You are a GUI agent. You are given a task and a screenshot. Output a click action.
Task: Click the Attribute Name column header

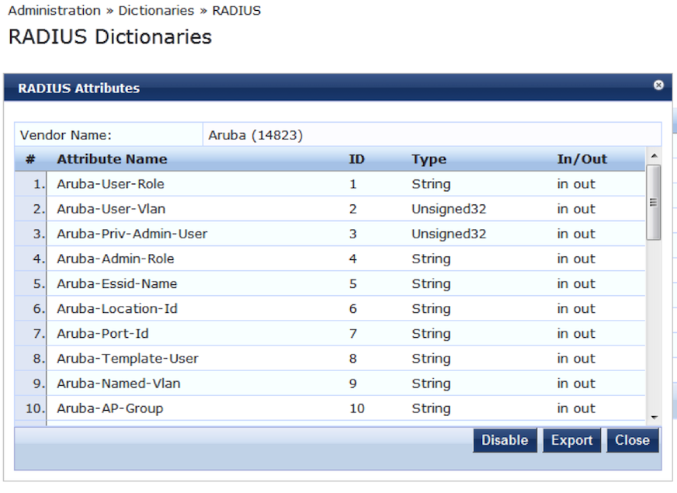[112, 159]
